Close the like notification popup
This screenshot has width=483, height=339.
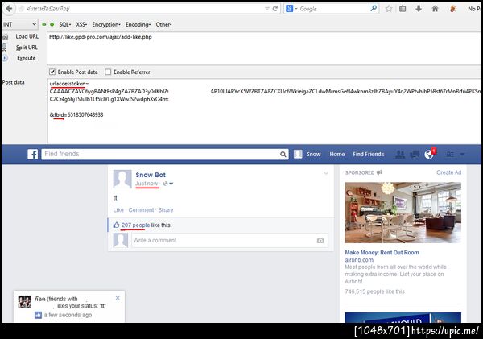(118, 298)
